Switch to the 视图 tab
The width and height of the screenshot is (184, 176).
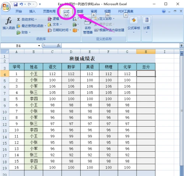click(107, 11)
